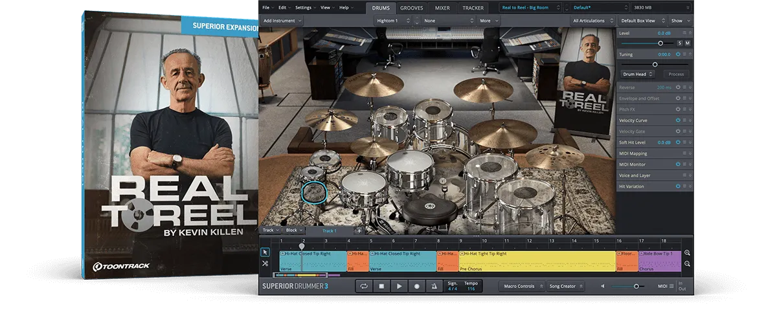Toggle Soft Hit Level power button
The width and height of the screenshot is (777, 316).
tap(679, 142)
